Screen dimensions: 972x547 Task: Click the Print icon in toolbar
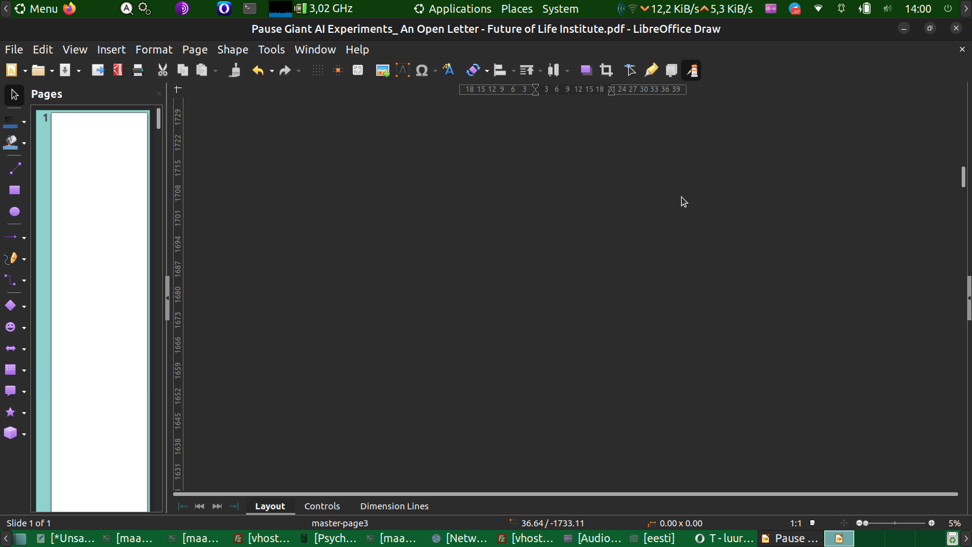pos(138,71)
